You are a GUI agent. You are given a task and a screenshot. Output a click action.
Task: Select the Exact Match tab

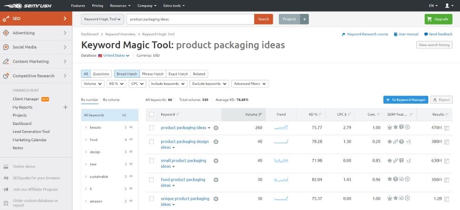point(178,74)
